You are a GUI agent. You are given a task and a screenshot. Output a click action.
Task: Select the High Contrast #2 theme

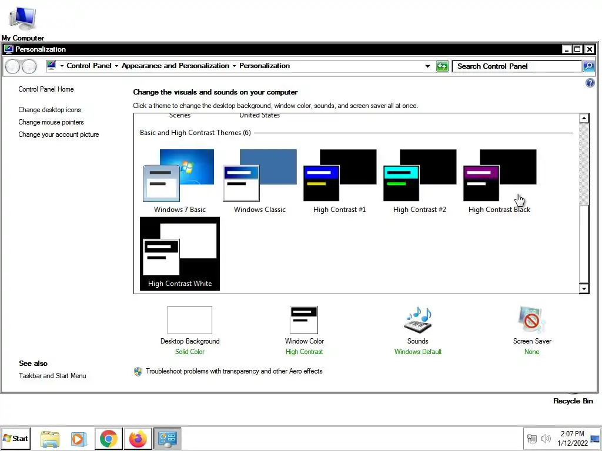[419, 181]
